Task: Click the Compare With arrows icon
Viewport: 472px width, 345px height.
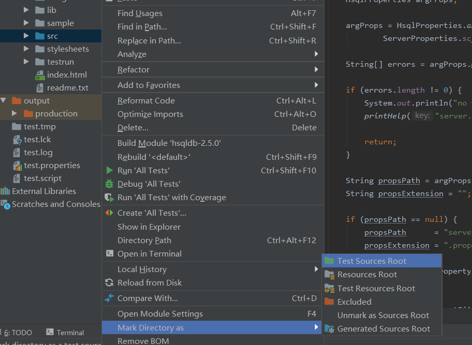Action: [109, 298]
